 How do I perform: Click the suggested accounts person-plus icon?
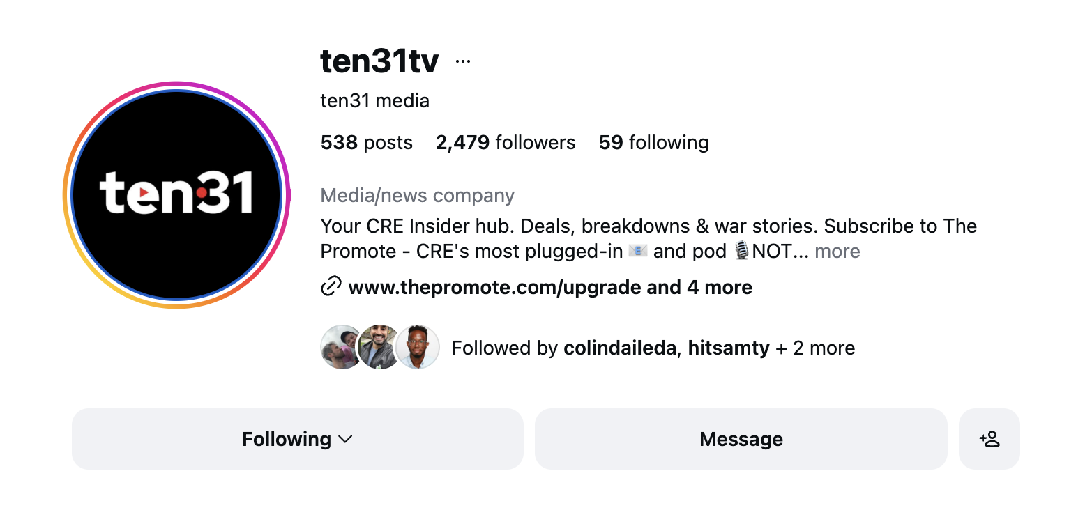click(989, 439)
